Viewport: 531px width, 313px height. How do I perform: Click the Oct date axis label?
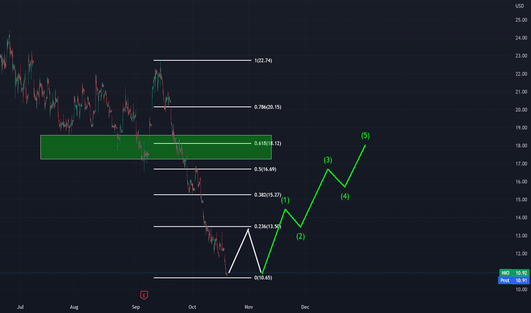tap(192, 307)
